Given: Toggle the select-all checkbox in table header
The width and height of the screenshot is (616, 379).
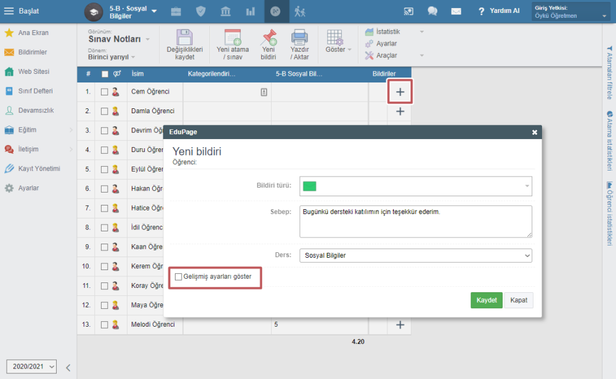Looking at the screenshot, I should 105,74.
